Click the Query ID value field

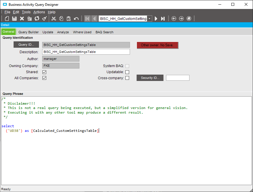[x=86, y=45]
